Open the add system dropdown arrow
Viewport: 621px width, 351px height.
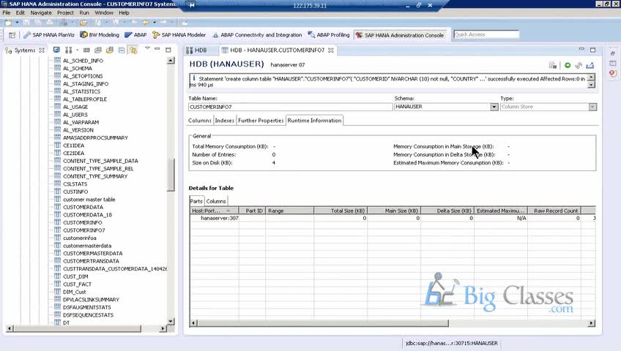[77, 50]
